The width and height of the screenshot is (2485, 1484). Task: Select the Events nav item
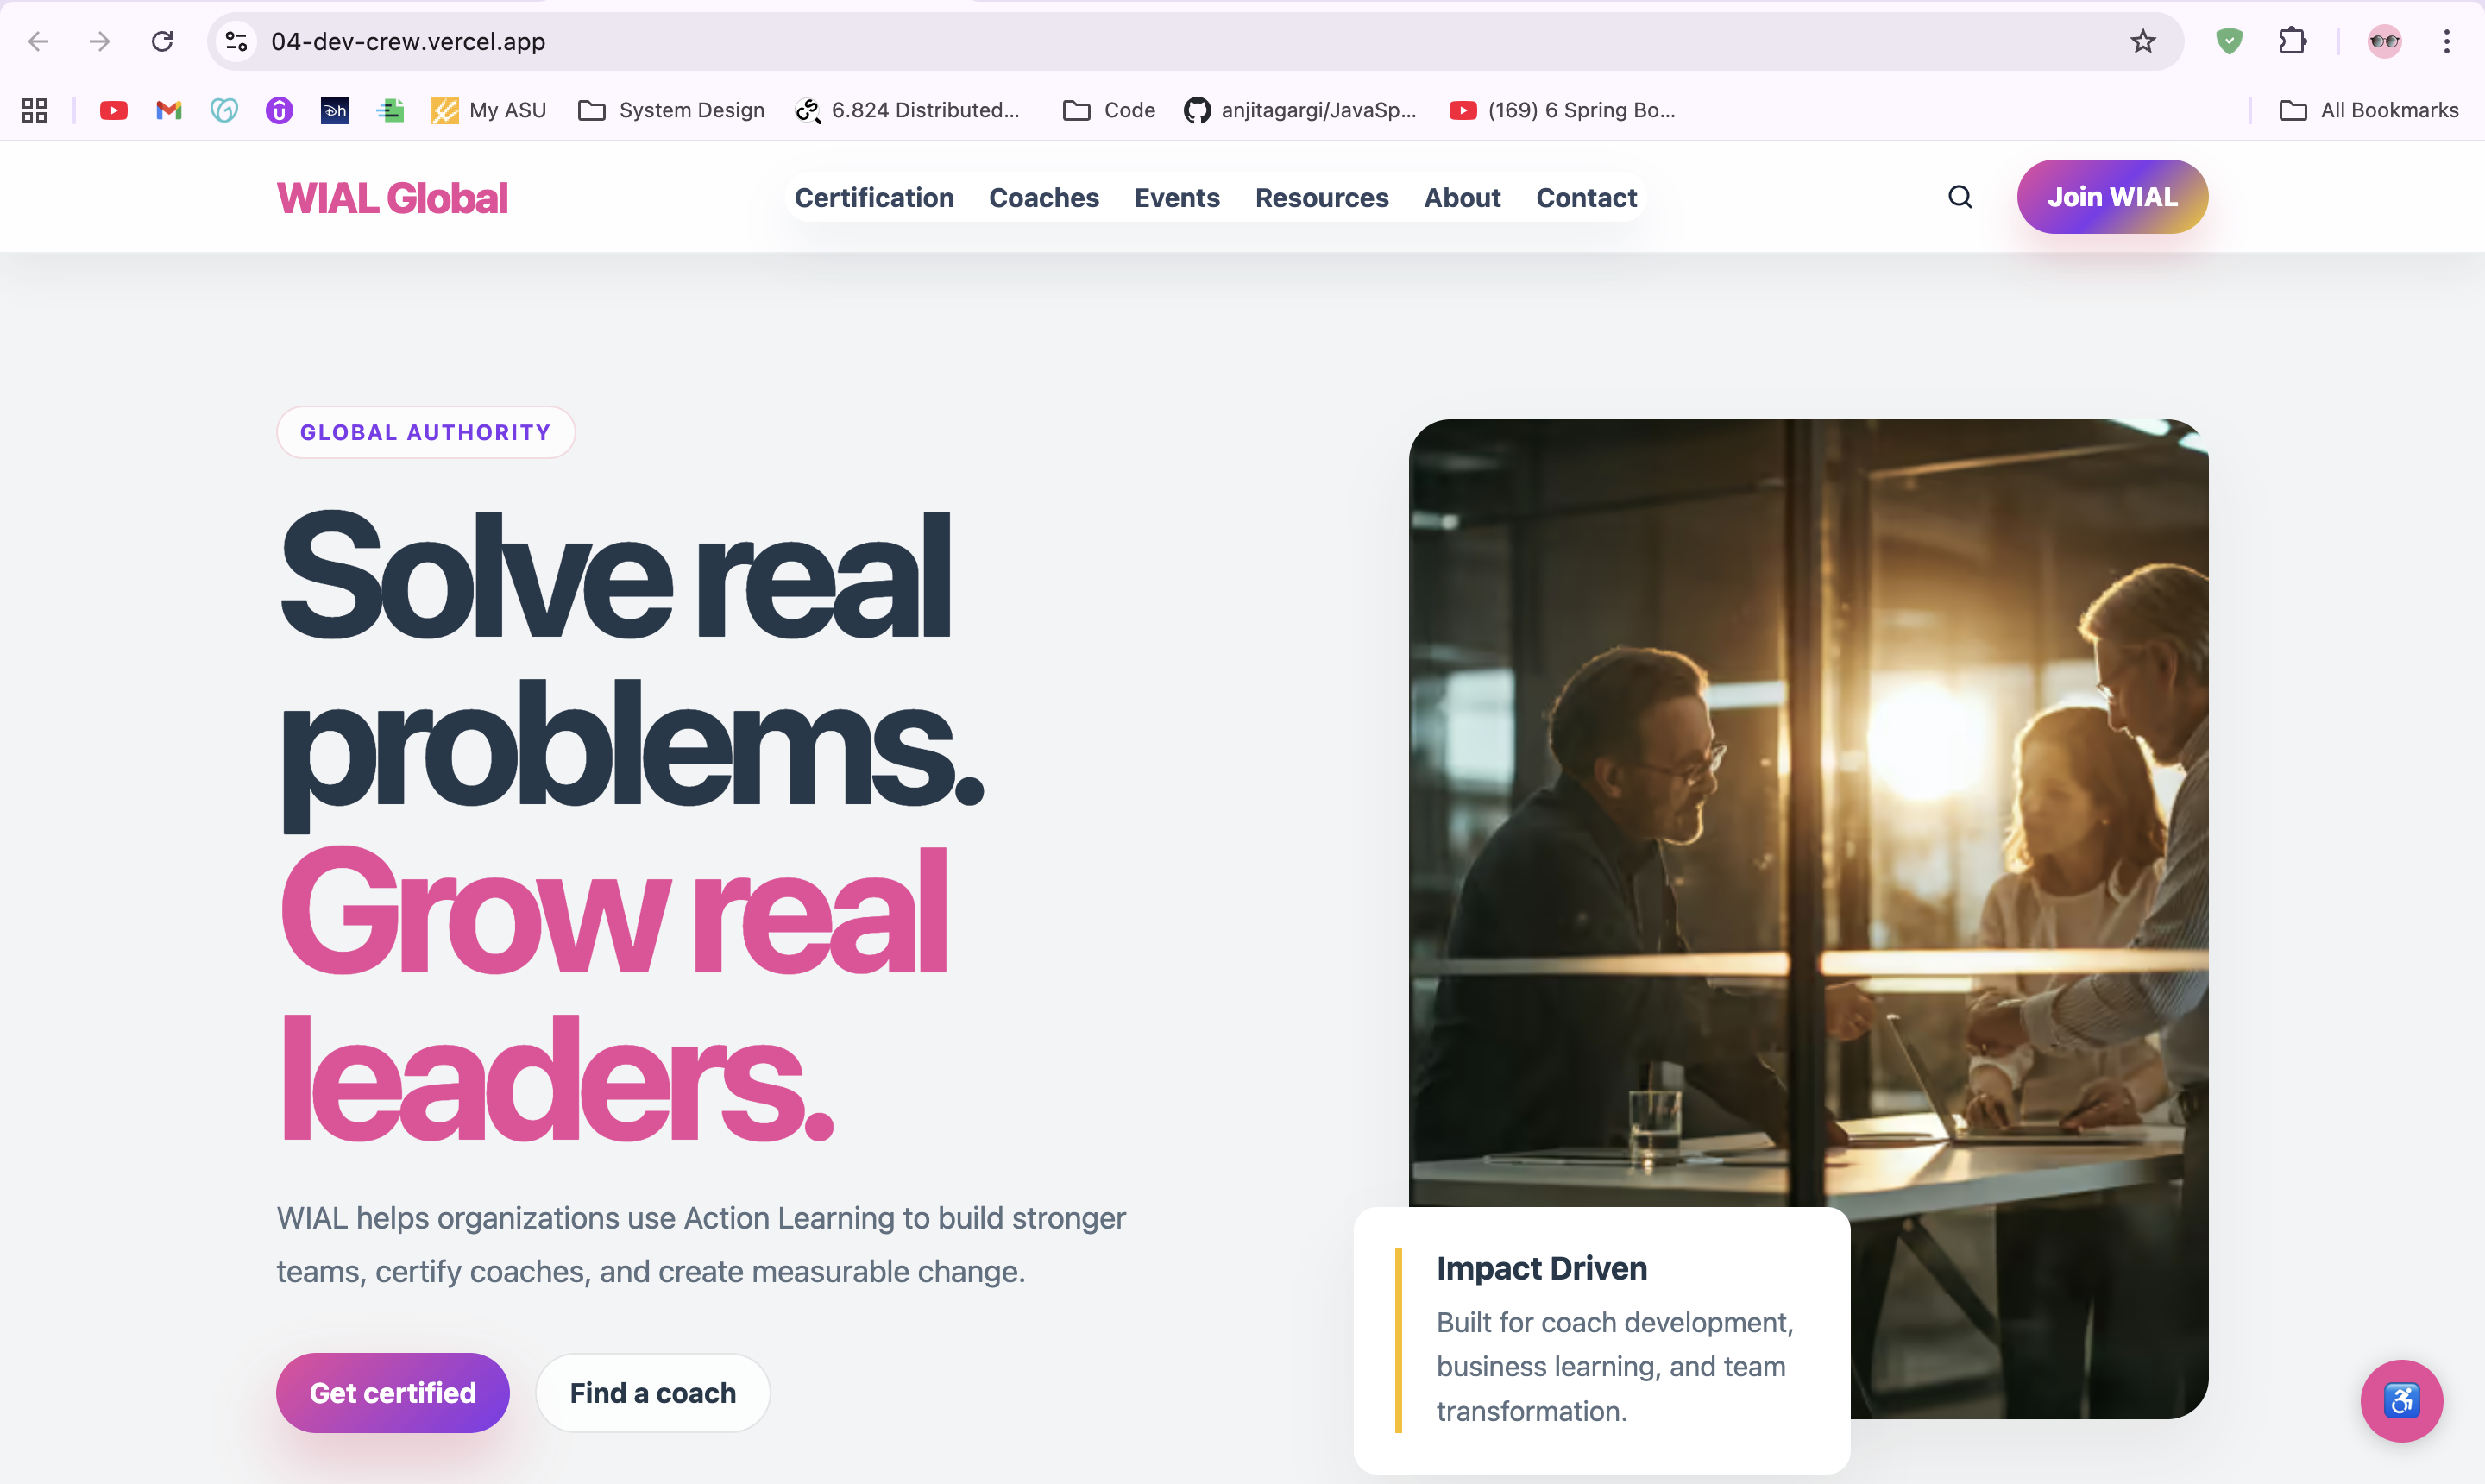point(1176,198)
